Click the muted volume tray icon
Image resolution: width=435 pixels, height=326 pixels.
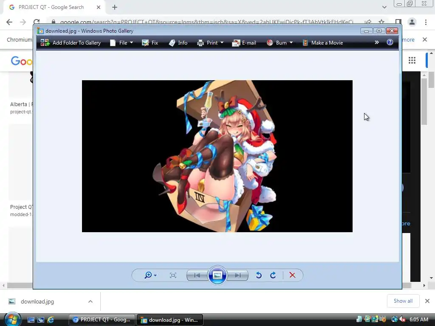tap(403, 319)
